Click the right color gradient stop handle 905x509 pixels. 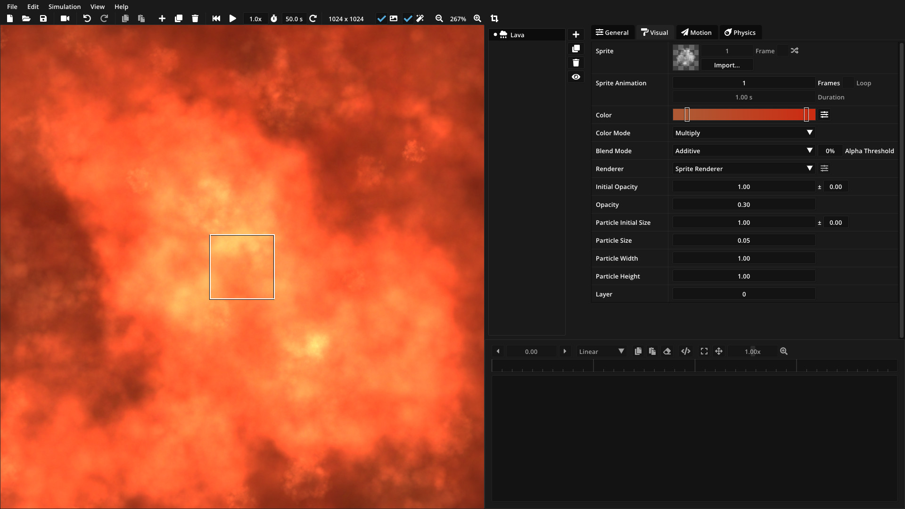pos(806,115)
